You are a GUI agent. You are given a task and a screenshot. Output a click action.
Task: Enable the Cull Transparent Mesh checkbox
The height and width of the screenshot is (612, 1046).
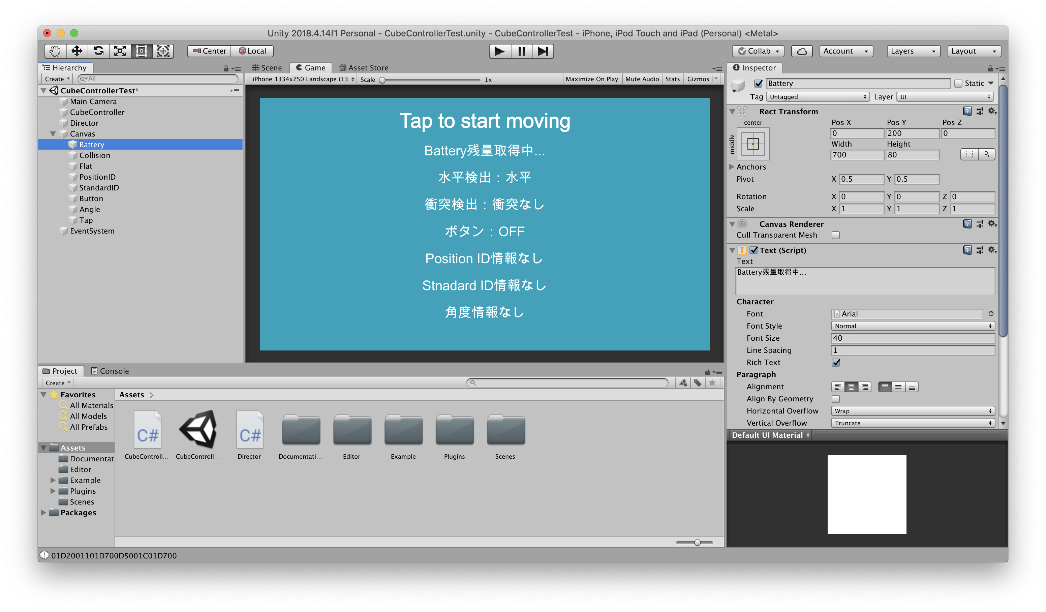pyautogui.click(x=836, y=236)
